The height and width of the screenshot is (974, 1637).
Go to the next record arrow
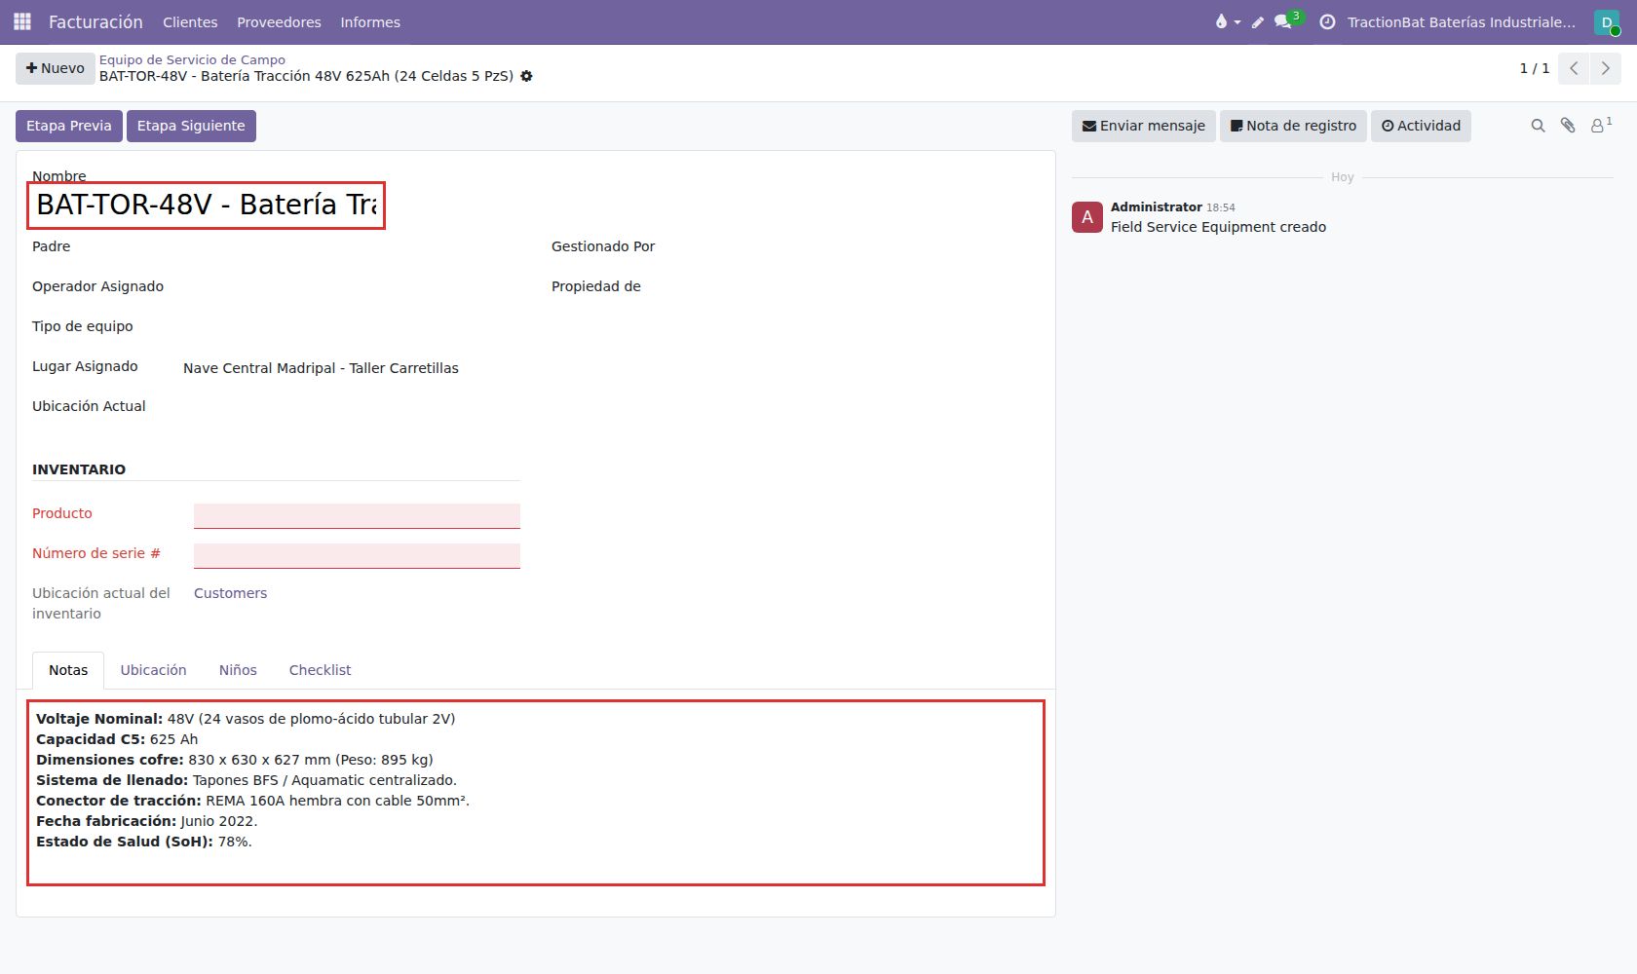coord(1606,68)
